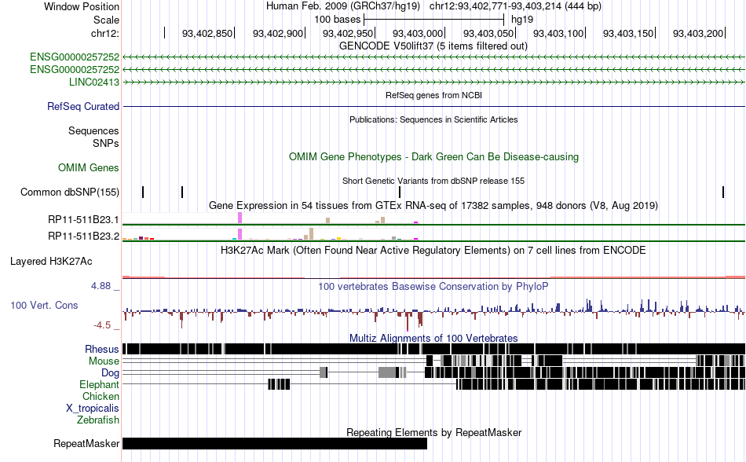This screenshot has height=462, width=746.
Task: Click the OMIM Gene Phenotypes track title
Action: (x=433, y=156)
